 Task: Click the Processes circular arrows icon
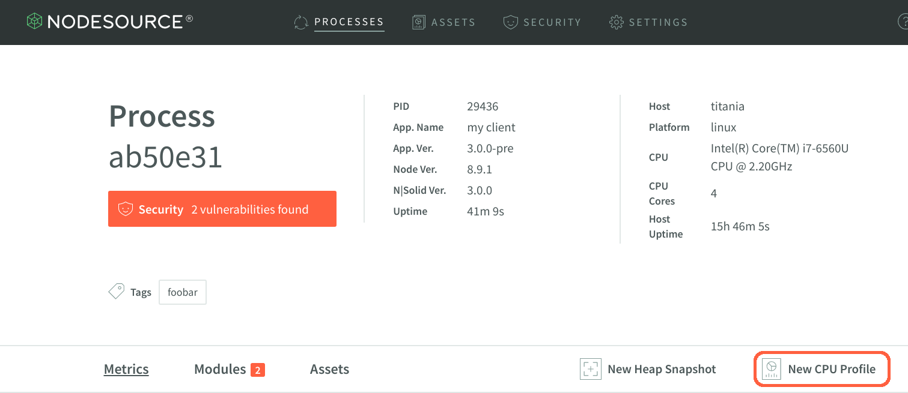(301, 22)
